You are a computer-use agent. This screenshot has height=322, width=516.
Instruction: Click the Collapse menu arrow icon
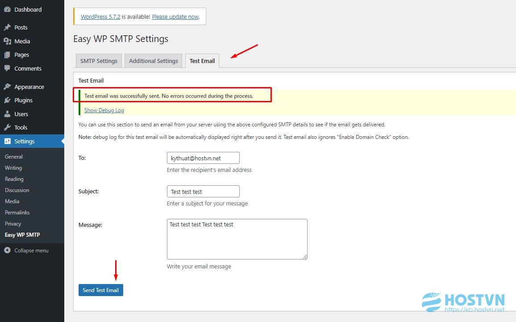[7, 250]
